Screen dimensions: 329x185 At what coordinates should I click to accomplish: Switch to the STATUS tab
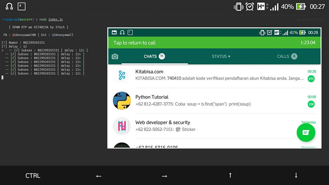[221, 57]
